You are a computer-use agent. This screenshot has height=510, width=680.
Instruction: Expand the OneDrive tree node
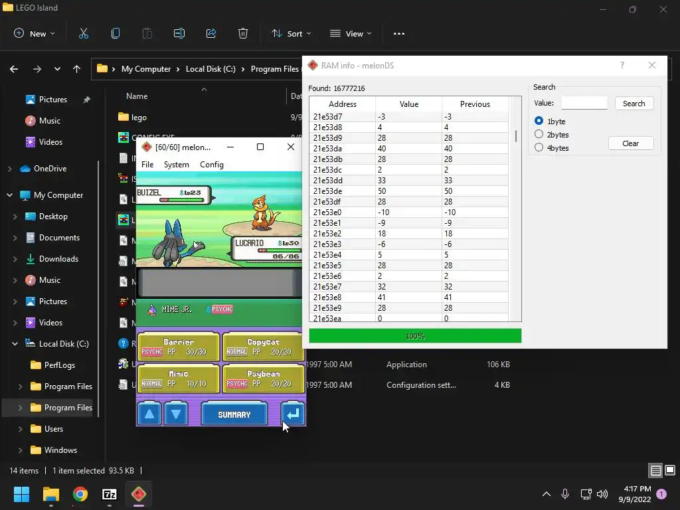click(x=9, y=169)
